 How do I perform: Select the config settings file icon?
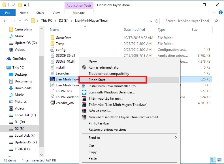click(x=52, y=50)
